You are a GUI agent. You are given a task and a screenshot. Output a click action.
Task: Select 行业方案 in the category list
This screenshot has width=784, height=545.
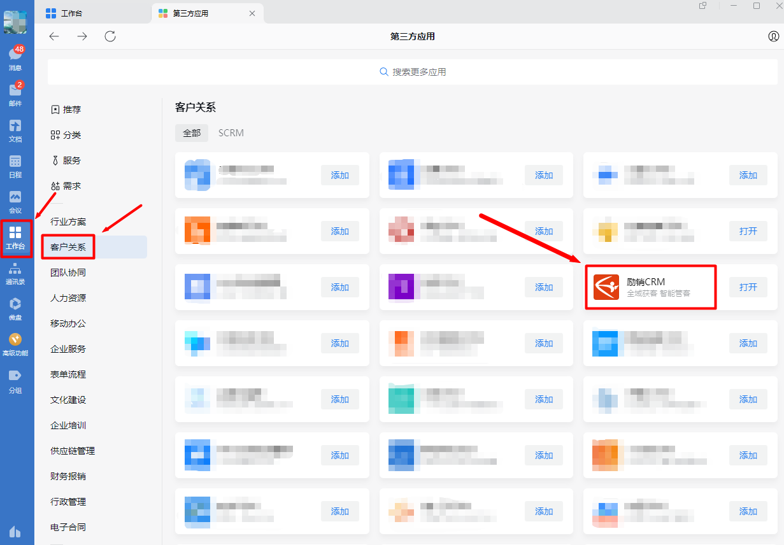point(68,221)
